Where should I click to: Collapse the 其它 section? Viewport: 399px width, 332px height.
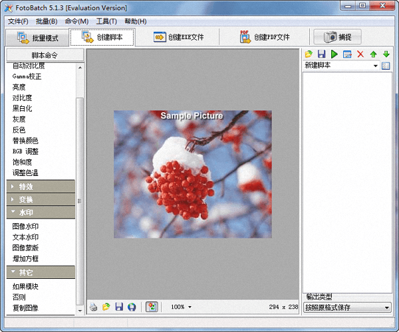pyautogui.click(x=41, y=272)
